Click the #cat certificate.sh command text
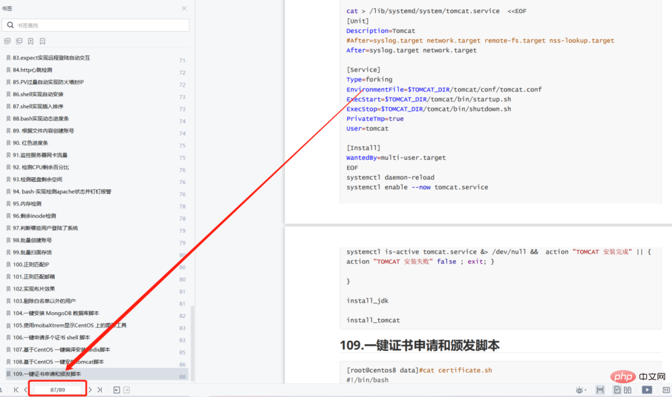672x397 pixels. [x=455, y=370]
